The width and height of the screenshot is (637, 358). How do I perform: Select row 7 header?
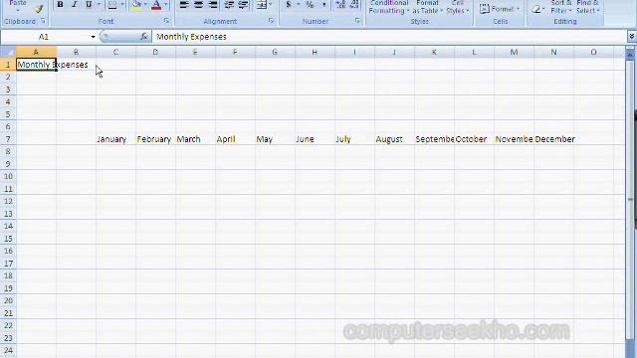[x=8, y=139]
